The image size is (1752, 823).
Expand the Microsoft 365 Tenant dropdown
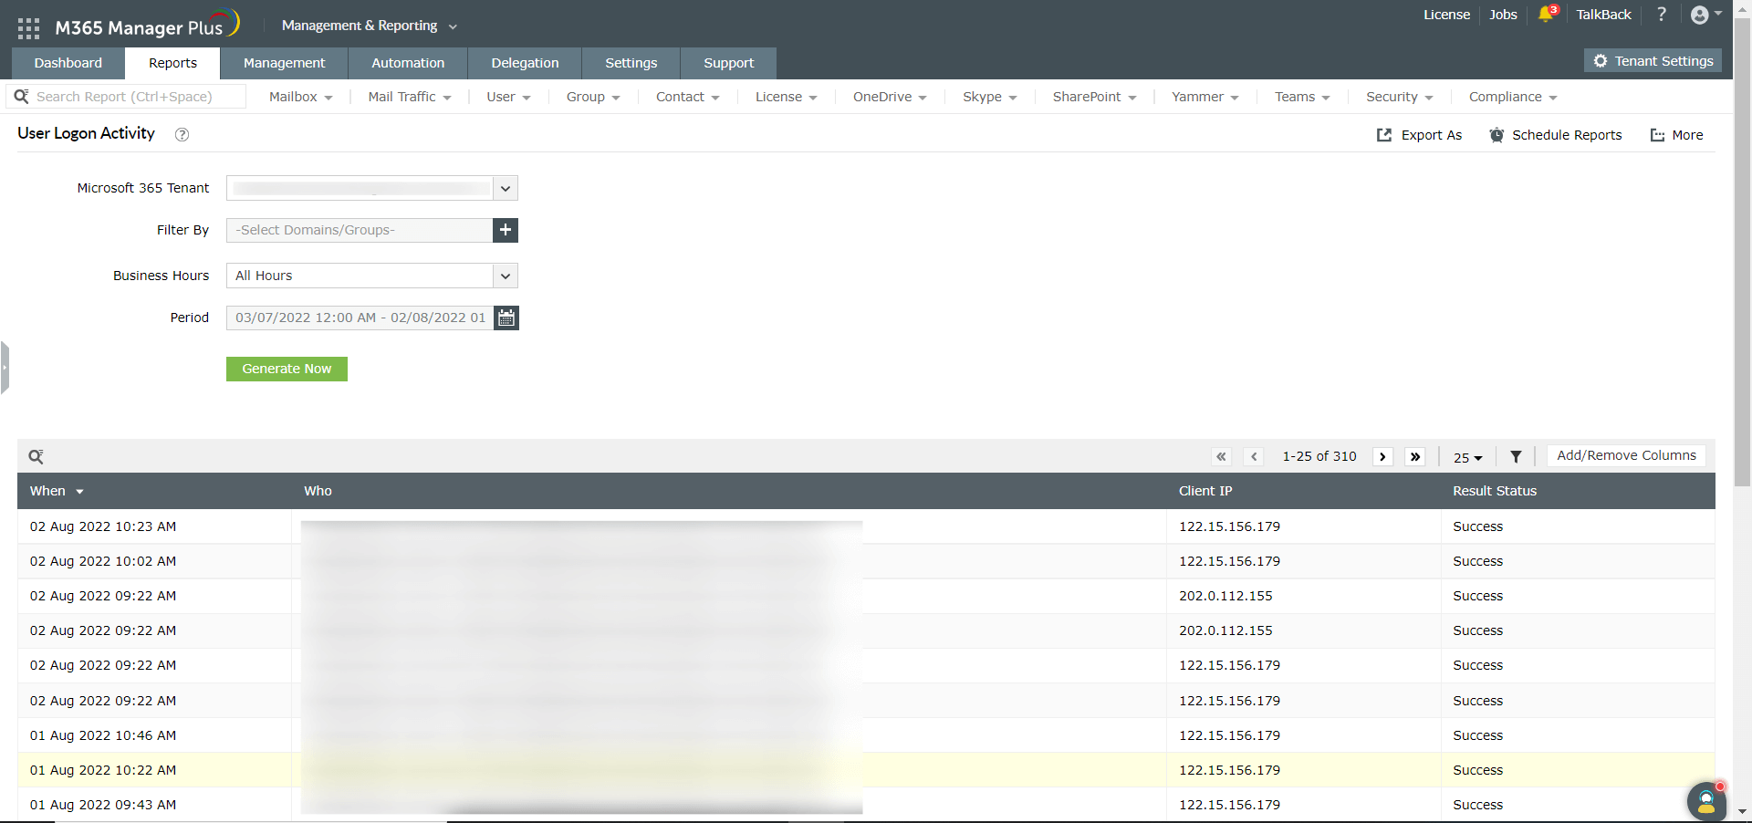point(506,188)
